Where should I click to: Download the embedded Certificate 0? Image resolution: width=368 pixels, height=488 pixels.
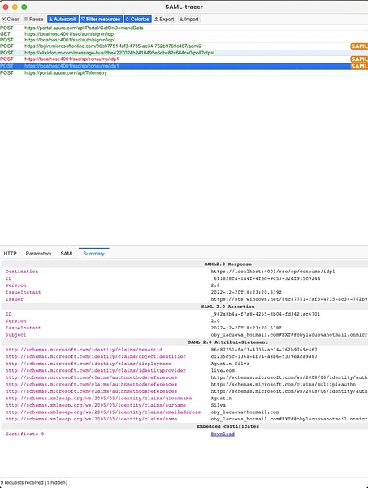click(223, 434)
